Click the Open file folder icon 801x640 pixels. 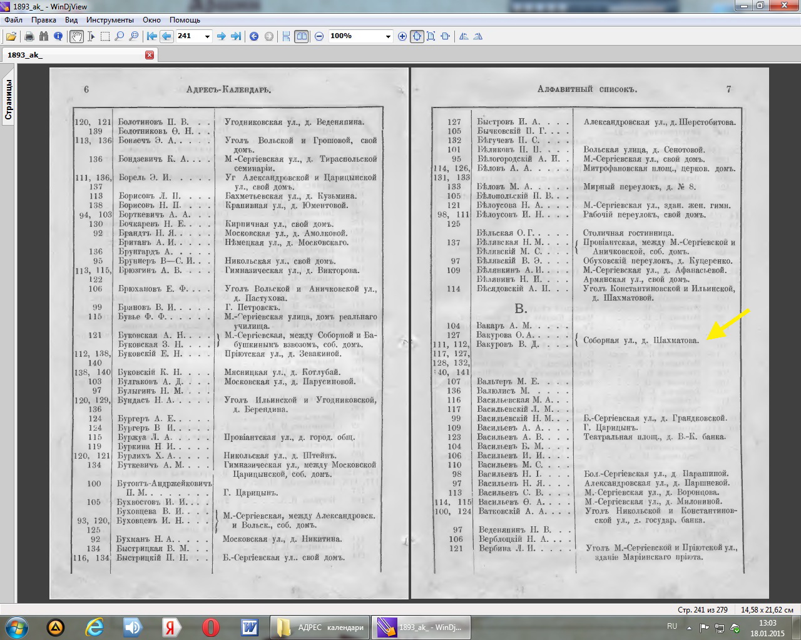11,36
